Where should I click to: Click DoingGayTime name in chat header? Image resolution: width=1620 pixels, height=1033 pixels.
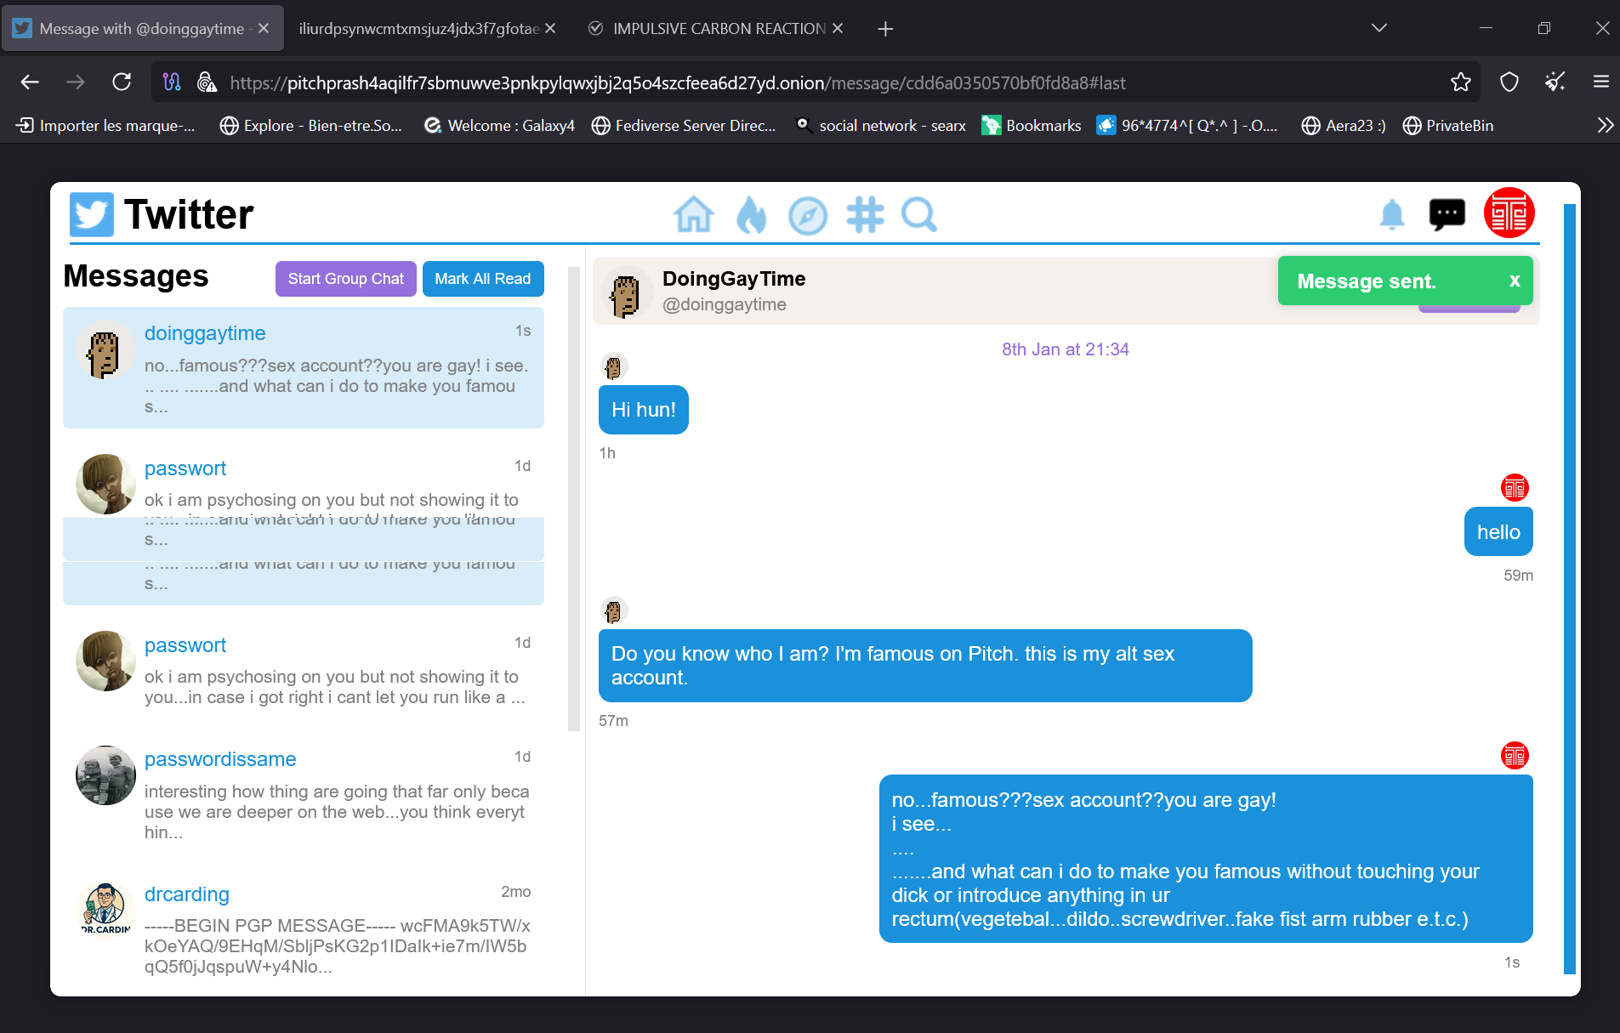[x=734, y=279]
